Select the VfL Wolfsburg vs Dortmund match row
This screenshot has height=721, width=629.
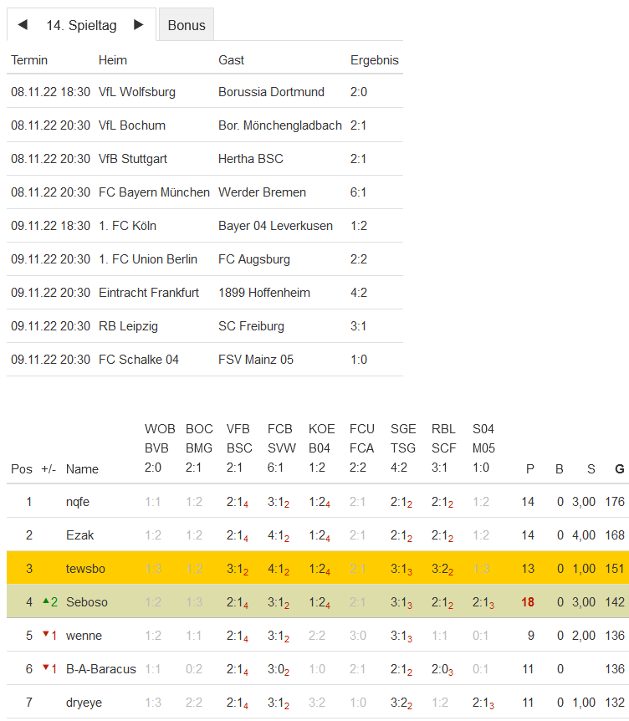(x=205, y=92)
